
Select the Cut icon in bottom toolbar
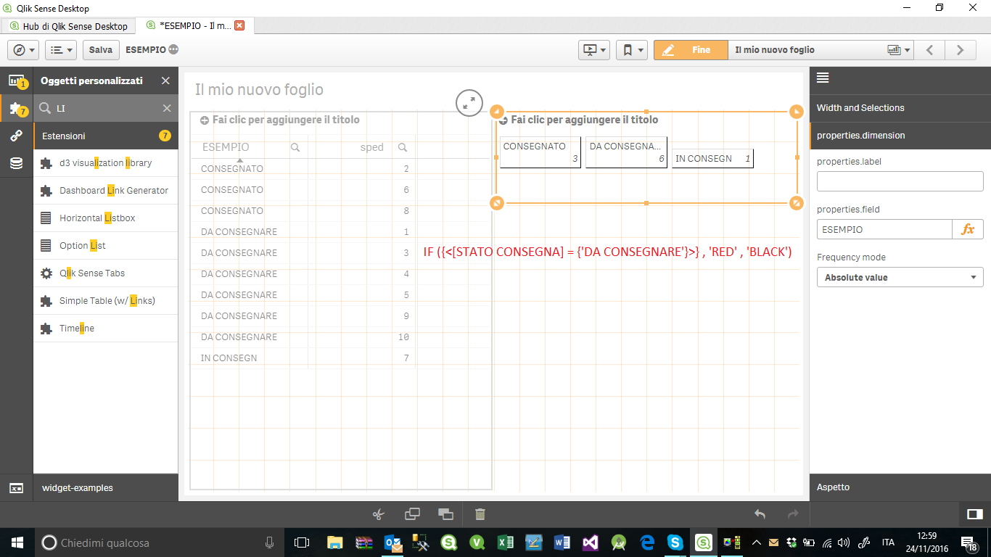click(378, 513)
